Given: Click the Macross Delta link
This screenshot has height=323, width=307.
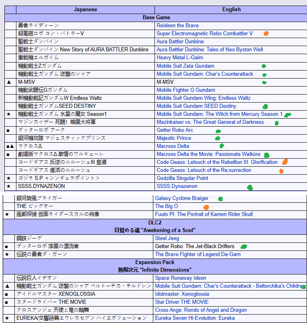Looking at the screenshot, I should tap(173, 146).
